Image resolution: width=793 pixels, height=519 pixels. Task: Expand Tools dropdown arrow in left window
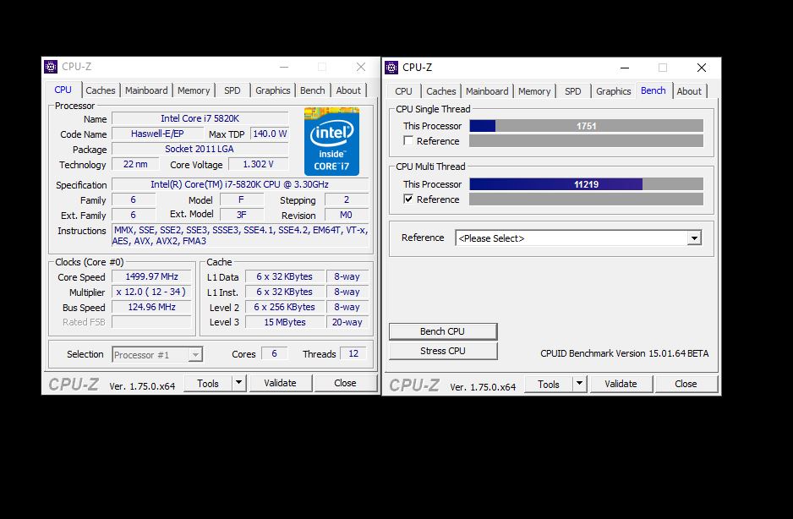[238, 383]
